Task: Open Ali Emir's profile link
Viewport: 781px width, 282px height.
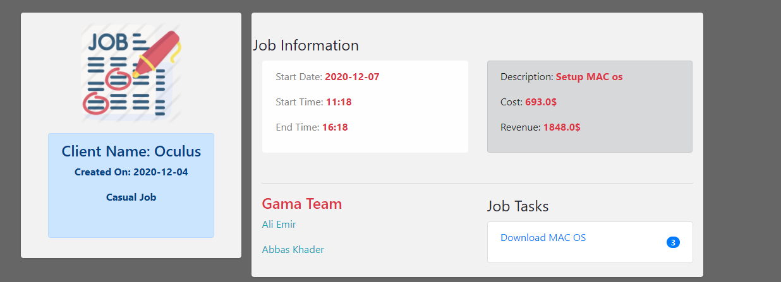Action: [x=279, y=225]
